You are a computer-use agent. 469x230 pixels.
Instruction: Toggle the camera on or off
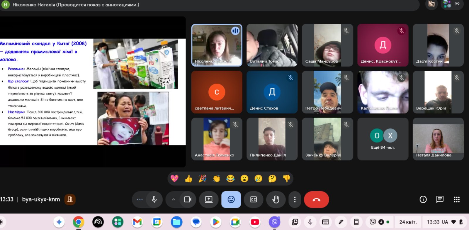188,199
